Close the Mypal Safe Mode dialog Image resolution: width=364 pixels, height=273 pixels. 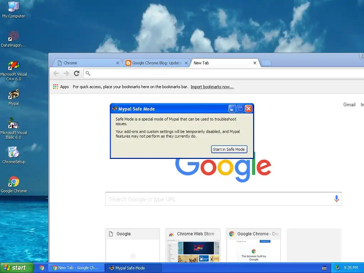[248, 109]
